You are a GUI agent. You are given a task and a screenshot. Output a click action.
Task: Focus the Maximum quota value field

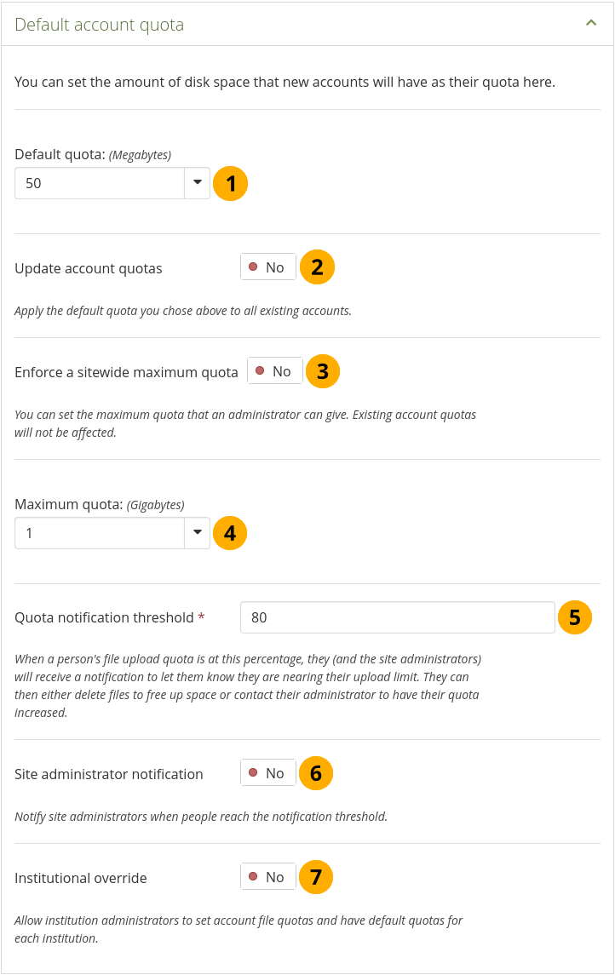[100, 533]
